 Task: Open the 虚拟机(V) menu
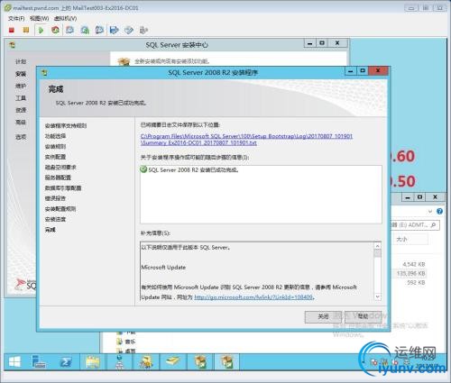[65, 19]
